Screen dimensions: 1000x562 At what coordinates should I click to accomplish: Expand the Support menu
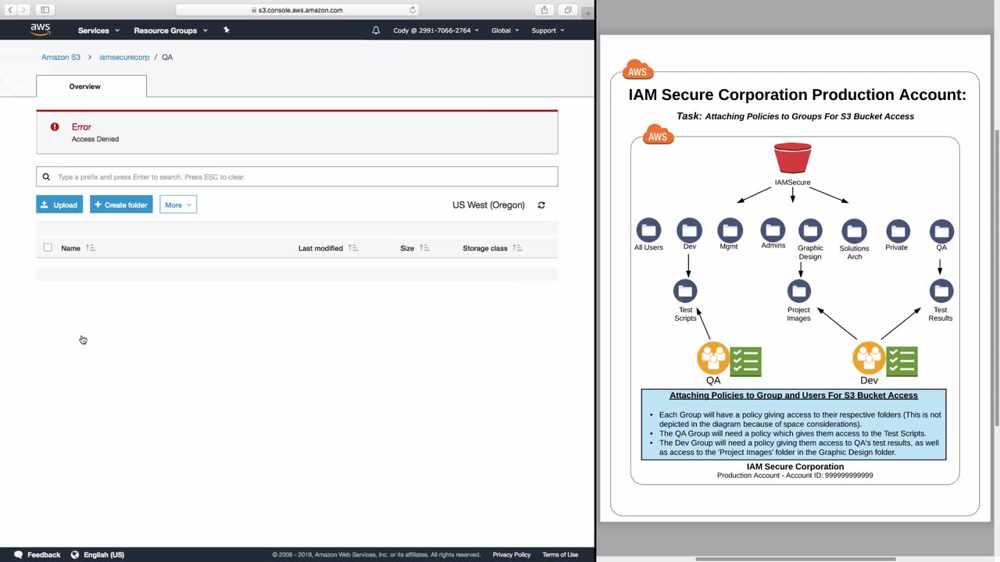click(x=548, y=30)
